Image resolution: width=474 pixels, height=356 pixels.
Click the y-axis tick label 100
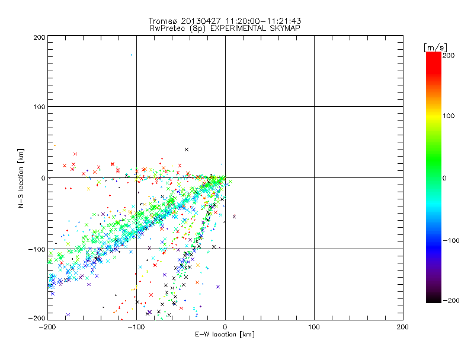pos(40,107)
